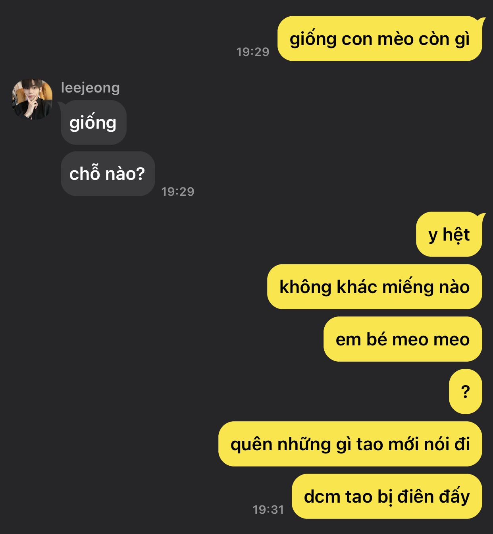Select the "không khác miếng nào" message
This screenshot has height=534, width=493.
[375, 287]
